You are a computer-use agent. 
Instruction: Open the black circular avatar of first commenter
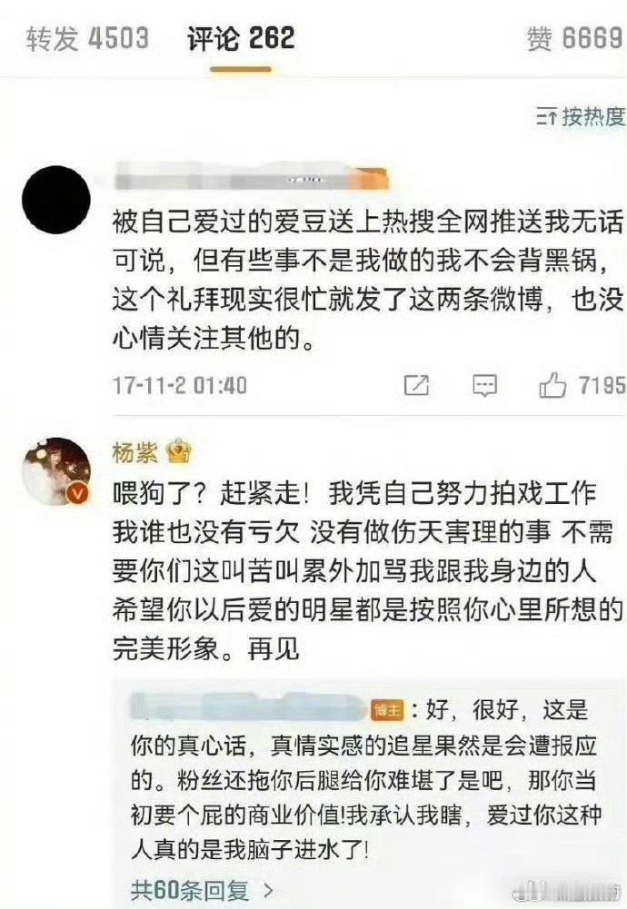click(56, 200)
